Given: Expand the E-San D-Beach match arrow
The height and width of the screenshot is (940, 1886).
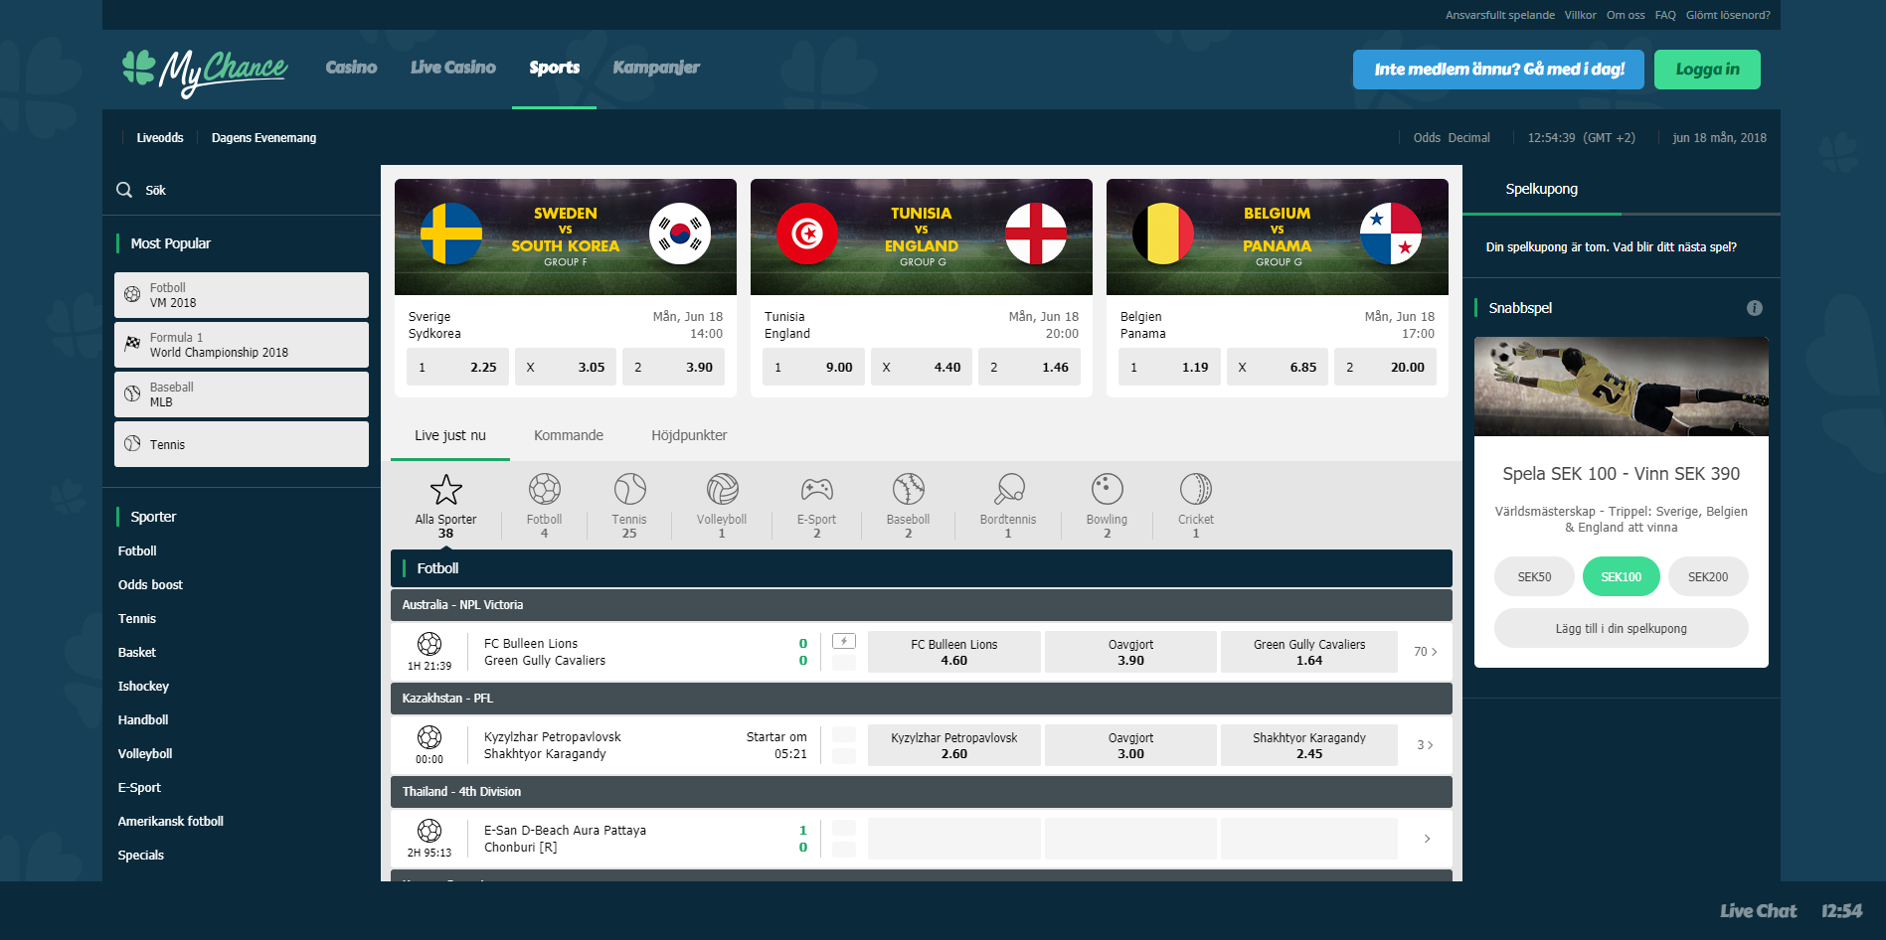Looking at the screenshot, I should point(1427,839).
